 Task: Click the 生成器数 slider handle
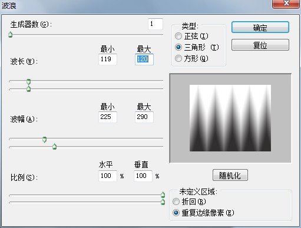[11, 35]
